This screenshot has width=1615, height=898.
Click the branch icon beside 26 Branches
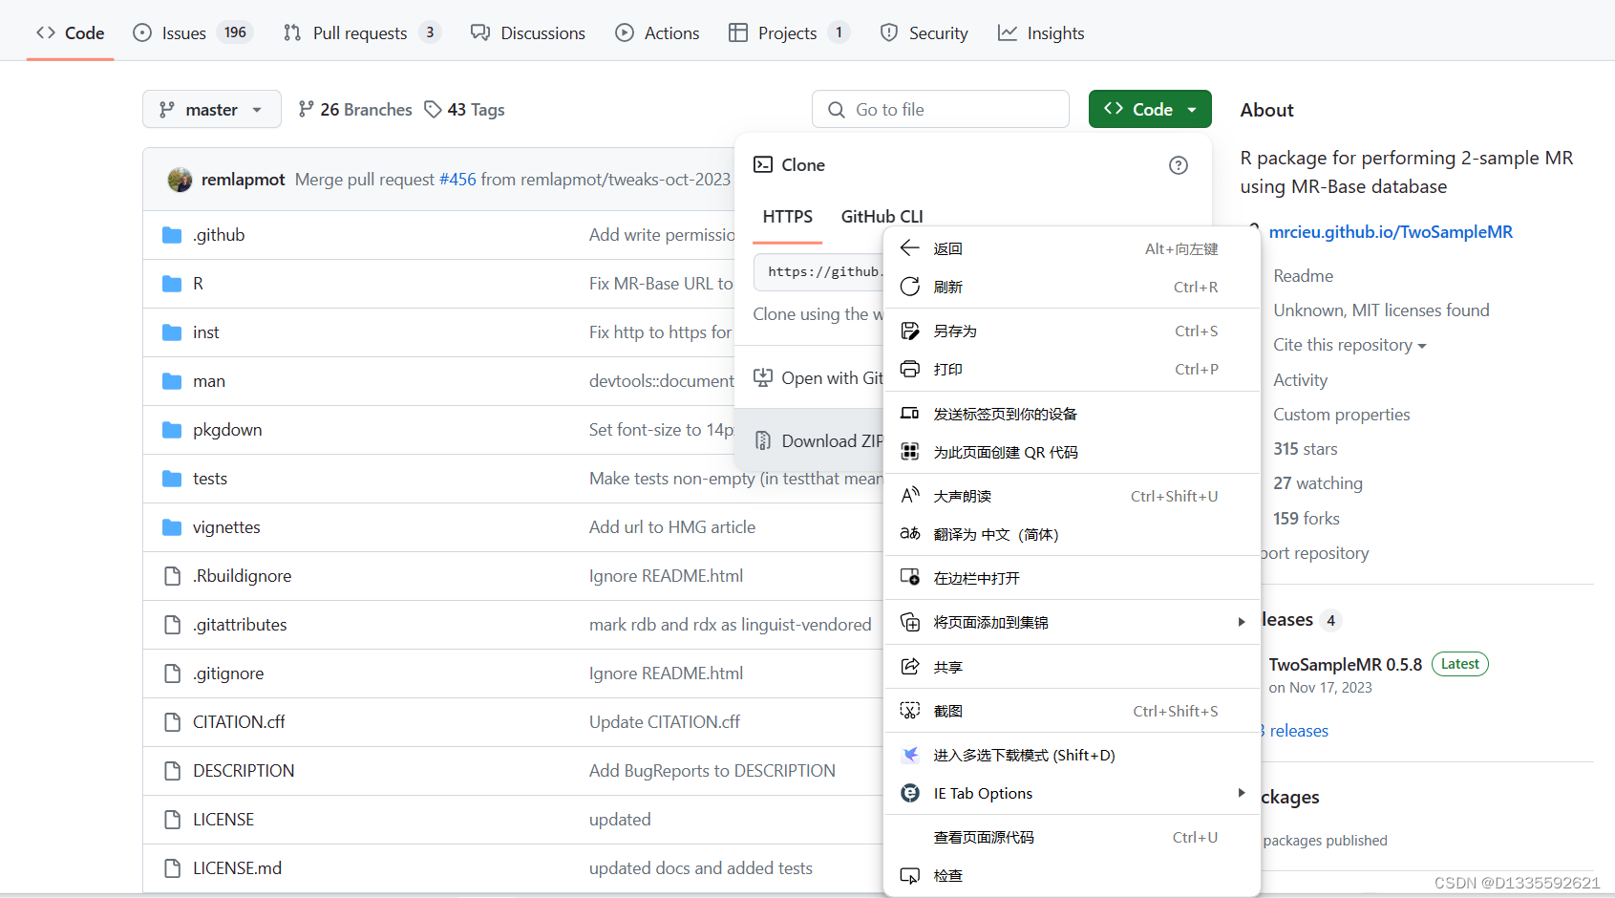coord(306,109)
